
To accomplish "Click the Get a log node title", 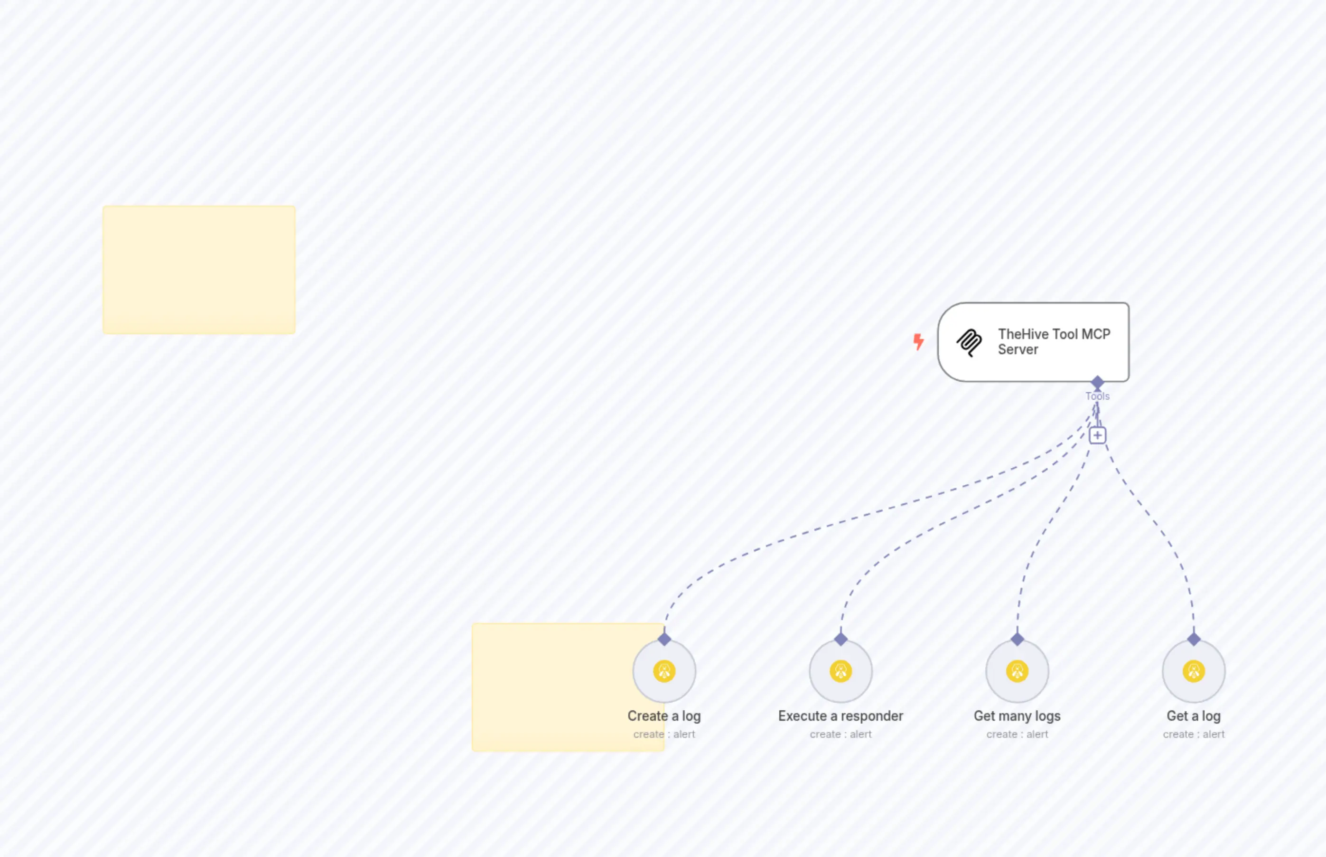I will point(1194,716).
